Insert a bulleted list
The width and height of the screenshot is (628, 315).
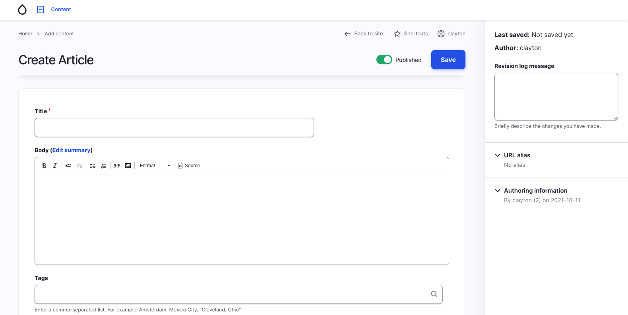(93, 166)
